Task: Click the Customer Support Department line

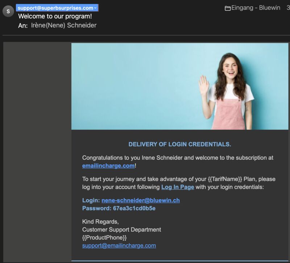Action: (121, 230)
